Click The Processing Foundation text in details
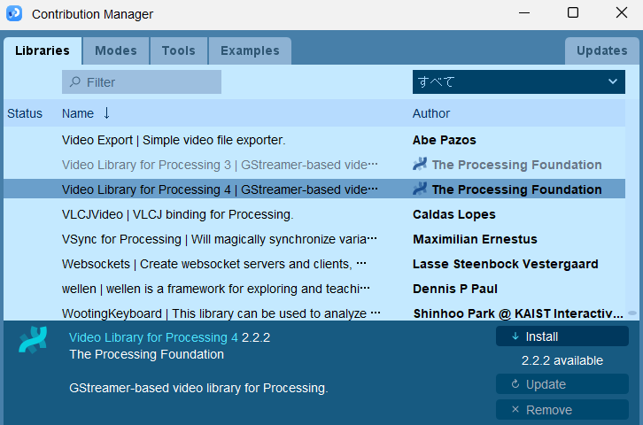643x425 pixels. (146, 354)
